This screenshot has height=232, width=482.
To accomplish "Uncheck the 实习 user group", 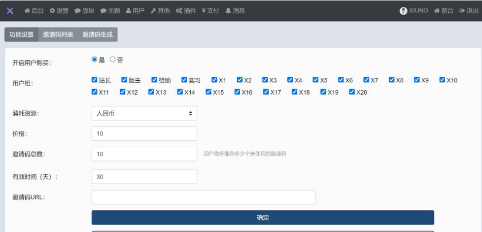I will tap(184, 80).
